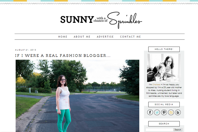This screenshot has height=132, width=198.
Task: Follow the Chelsea name link in bio
Action: tap(156, 85)
